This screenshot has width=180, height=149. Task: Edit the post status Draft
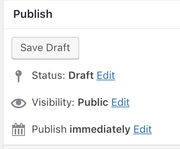pos(106,75)
